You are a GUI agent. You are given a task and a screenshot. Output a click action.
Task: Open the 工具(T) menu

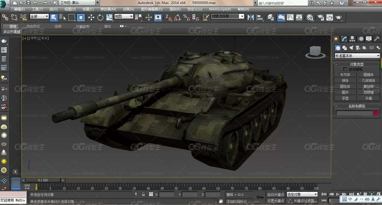(37, 9)
